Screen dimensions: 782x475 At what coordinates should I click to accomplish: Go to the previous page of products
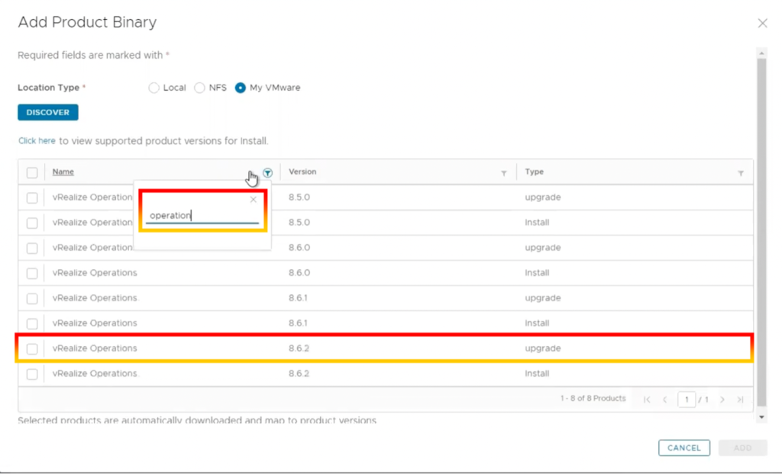pyautogui.click(x=665, y=400)
